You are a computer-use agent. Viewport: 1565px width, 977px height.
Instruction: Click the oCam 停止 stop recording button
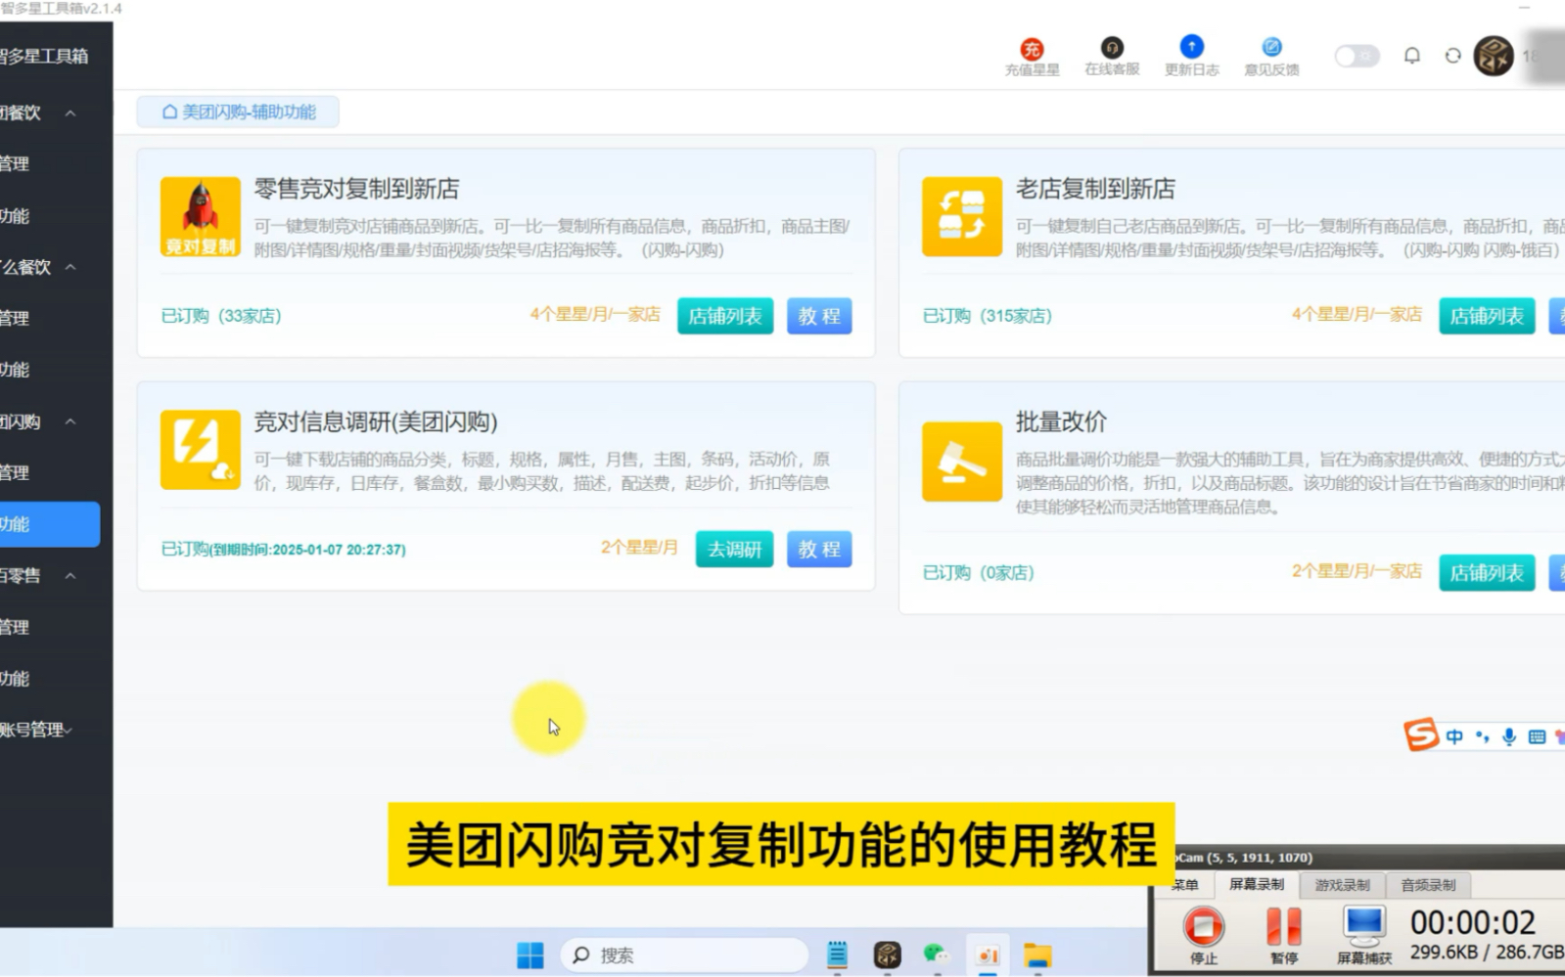click(x=1203, y=933)
